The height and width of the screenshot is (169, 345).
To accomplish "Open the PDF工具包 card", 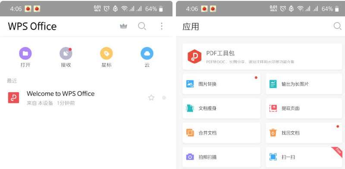I will tap(262, 56).
